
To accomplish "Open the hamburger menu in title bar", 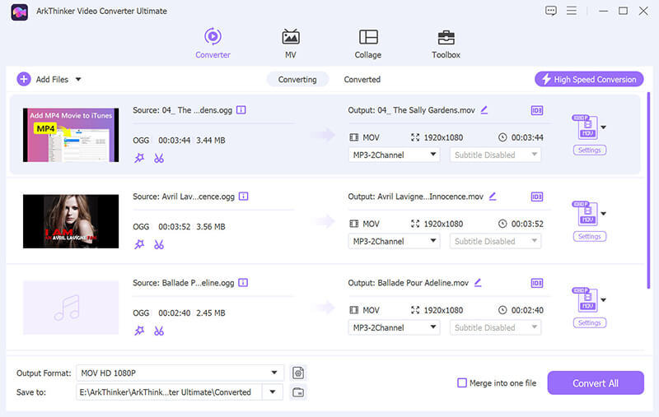I will tap(571, 11).
